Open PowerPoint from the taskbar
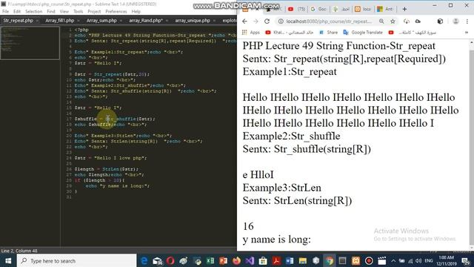 pyautogui.click(x=223, y=260)
